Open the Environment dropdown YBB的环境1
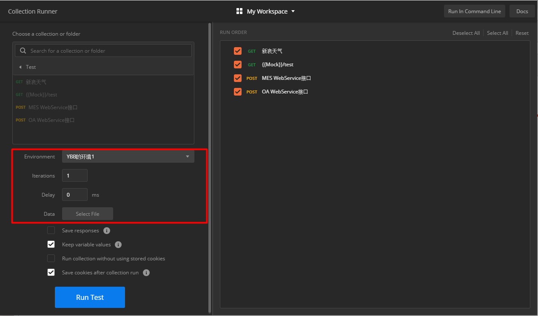The width and height of the screenshot is (538, 316). pyautogui.click(x=128, y=156)
